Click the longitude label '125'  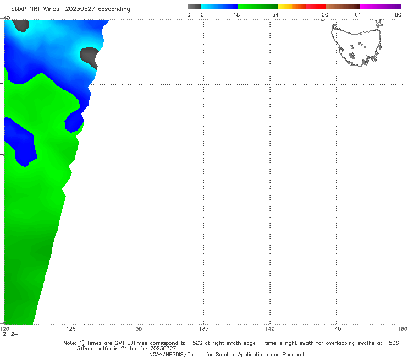coord(71,329)
